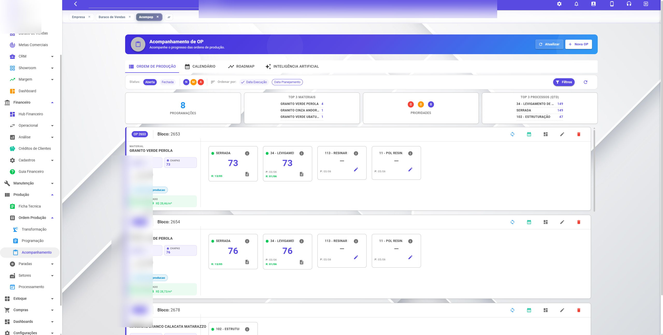Open the Filtros button
This screenshot has width=663, height=335.
[564, 82]
